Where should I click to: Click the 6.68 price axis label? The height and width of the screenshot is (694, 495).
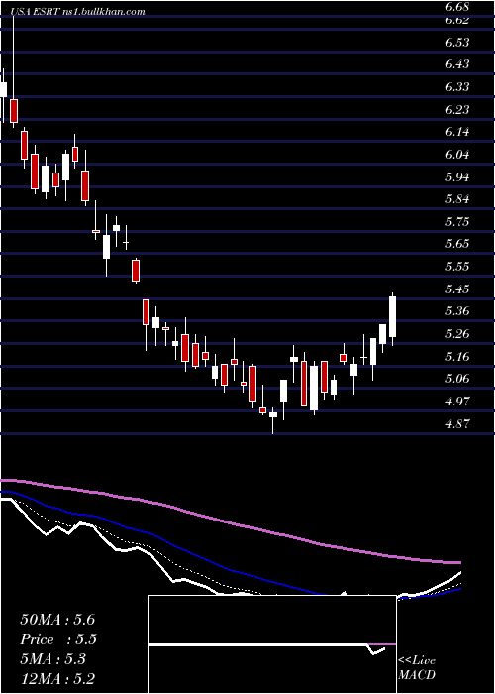tap(457, 7)
